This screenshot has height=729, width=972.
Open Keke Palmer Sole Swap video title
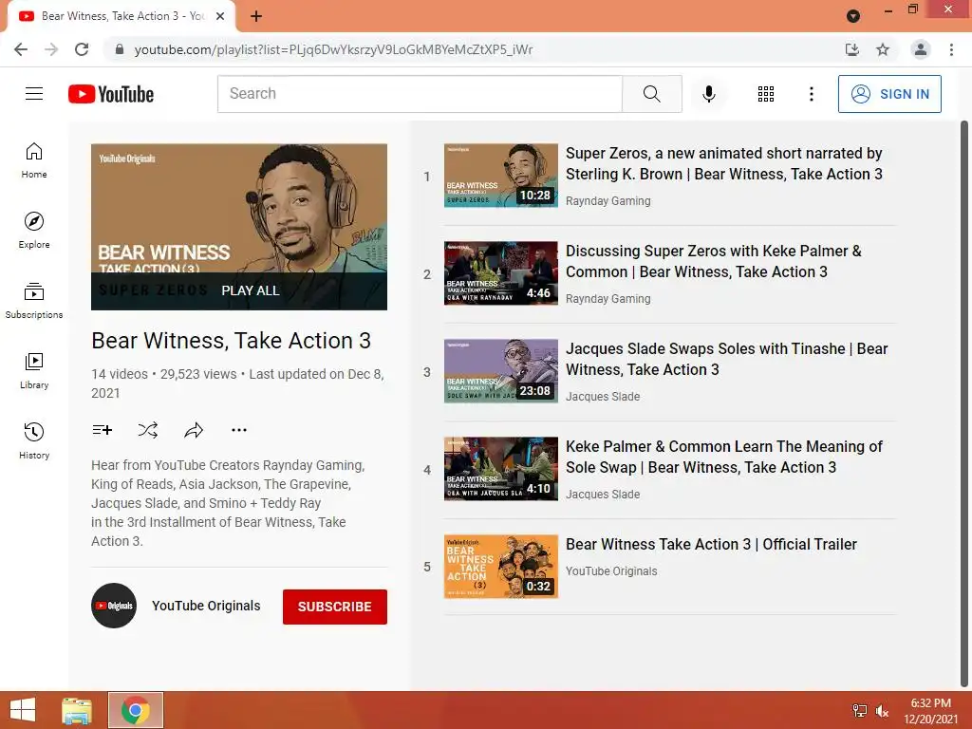pyautogui.click(x=724, y=457)
